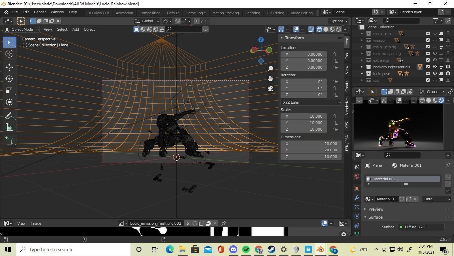Open the World properties tab

(x=357, y=176)
